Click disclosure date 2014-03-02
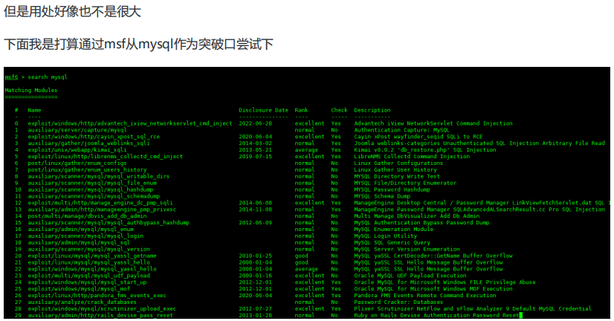The image size is (614, 321). pos(255,143)
